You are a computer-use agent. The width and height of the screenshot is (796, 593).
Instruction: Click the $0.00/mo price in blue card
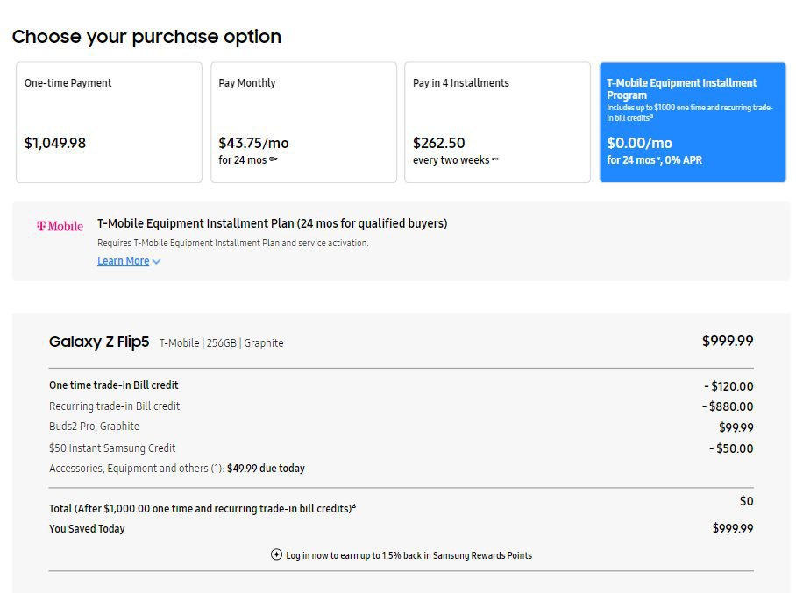click(x=639, y=143)
